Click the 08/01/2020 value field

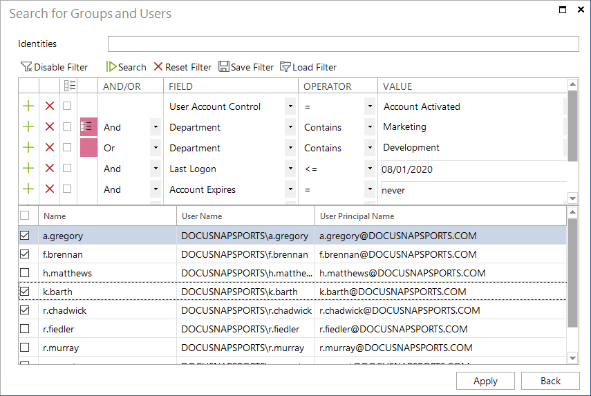pos(473,169)
